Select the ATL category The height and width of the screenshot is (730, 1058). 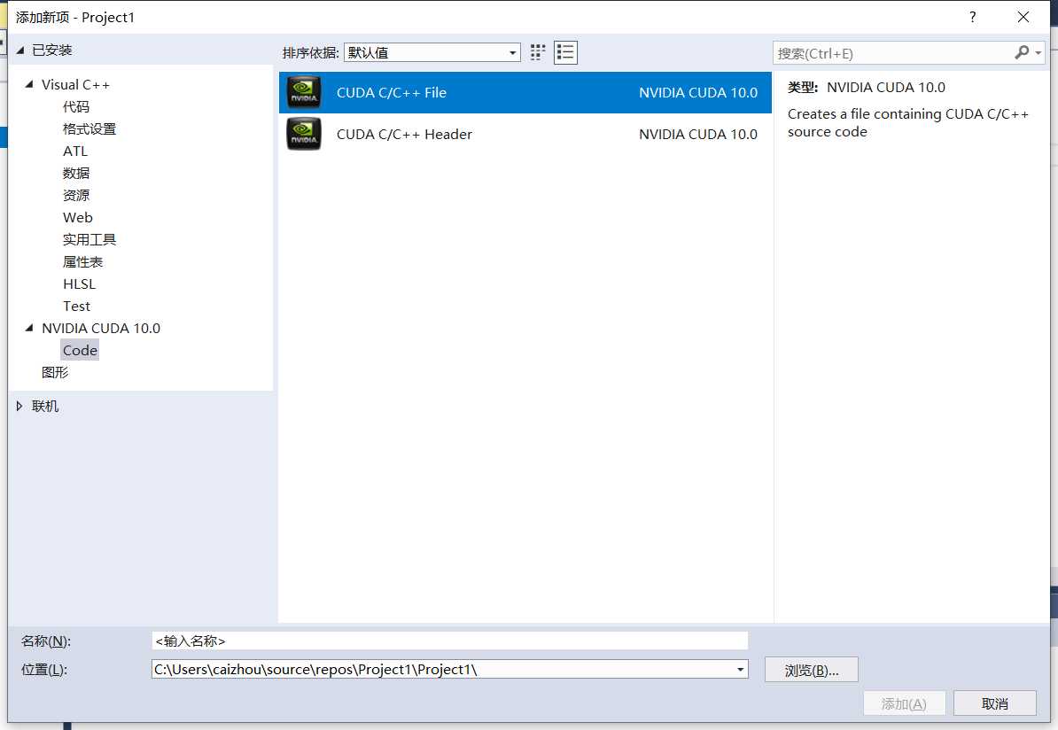[75, 151]
